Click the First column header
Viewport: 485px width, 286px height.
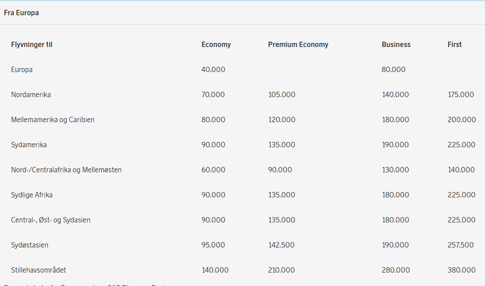455,44
